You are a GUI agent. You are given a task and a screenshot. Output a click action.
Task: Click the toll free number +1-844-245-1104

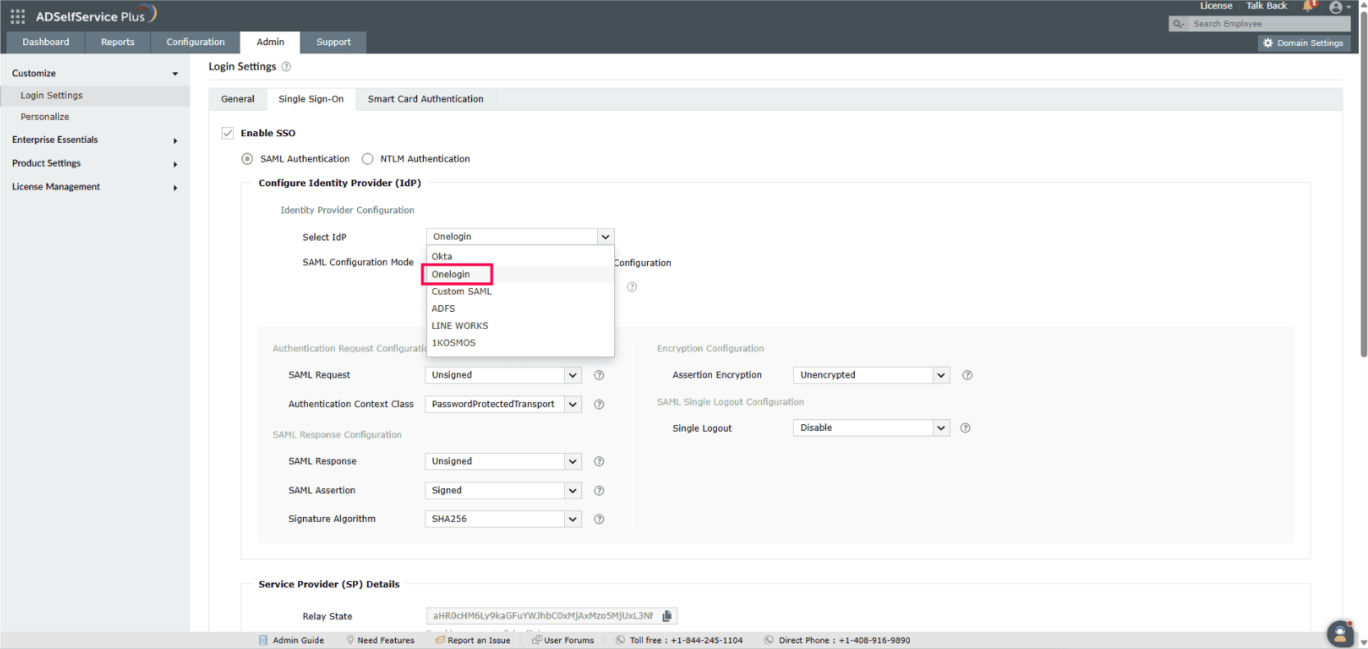click(x=706, y=641)
